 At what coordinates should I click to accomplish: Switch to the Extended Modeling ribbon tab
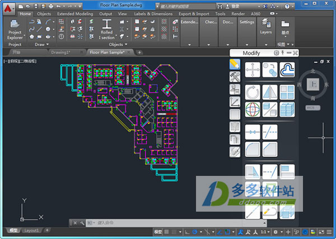pyautogui.click(x=75, y=14)
